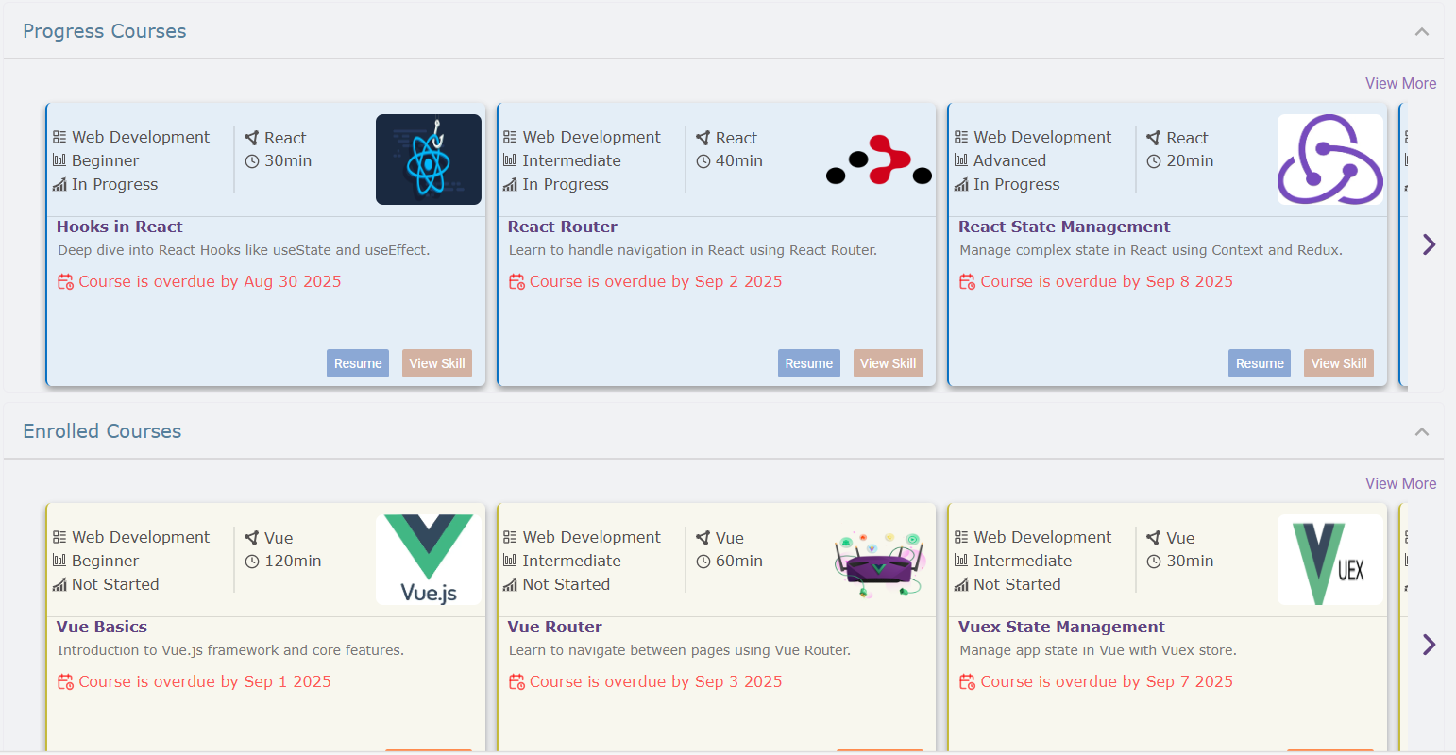The height and width of the screenshot is (755, 1456).
Task: Select the 'Vue Router' course title
Action: tap(555, 627)
